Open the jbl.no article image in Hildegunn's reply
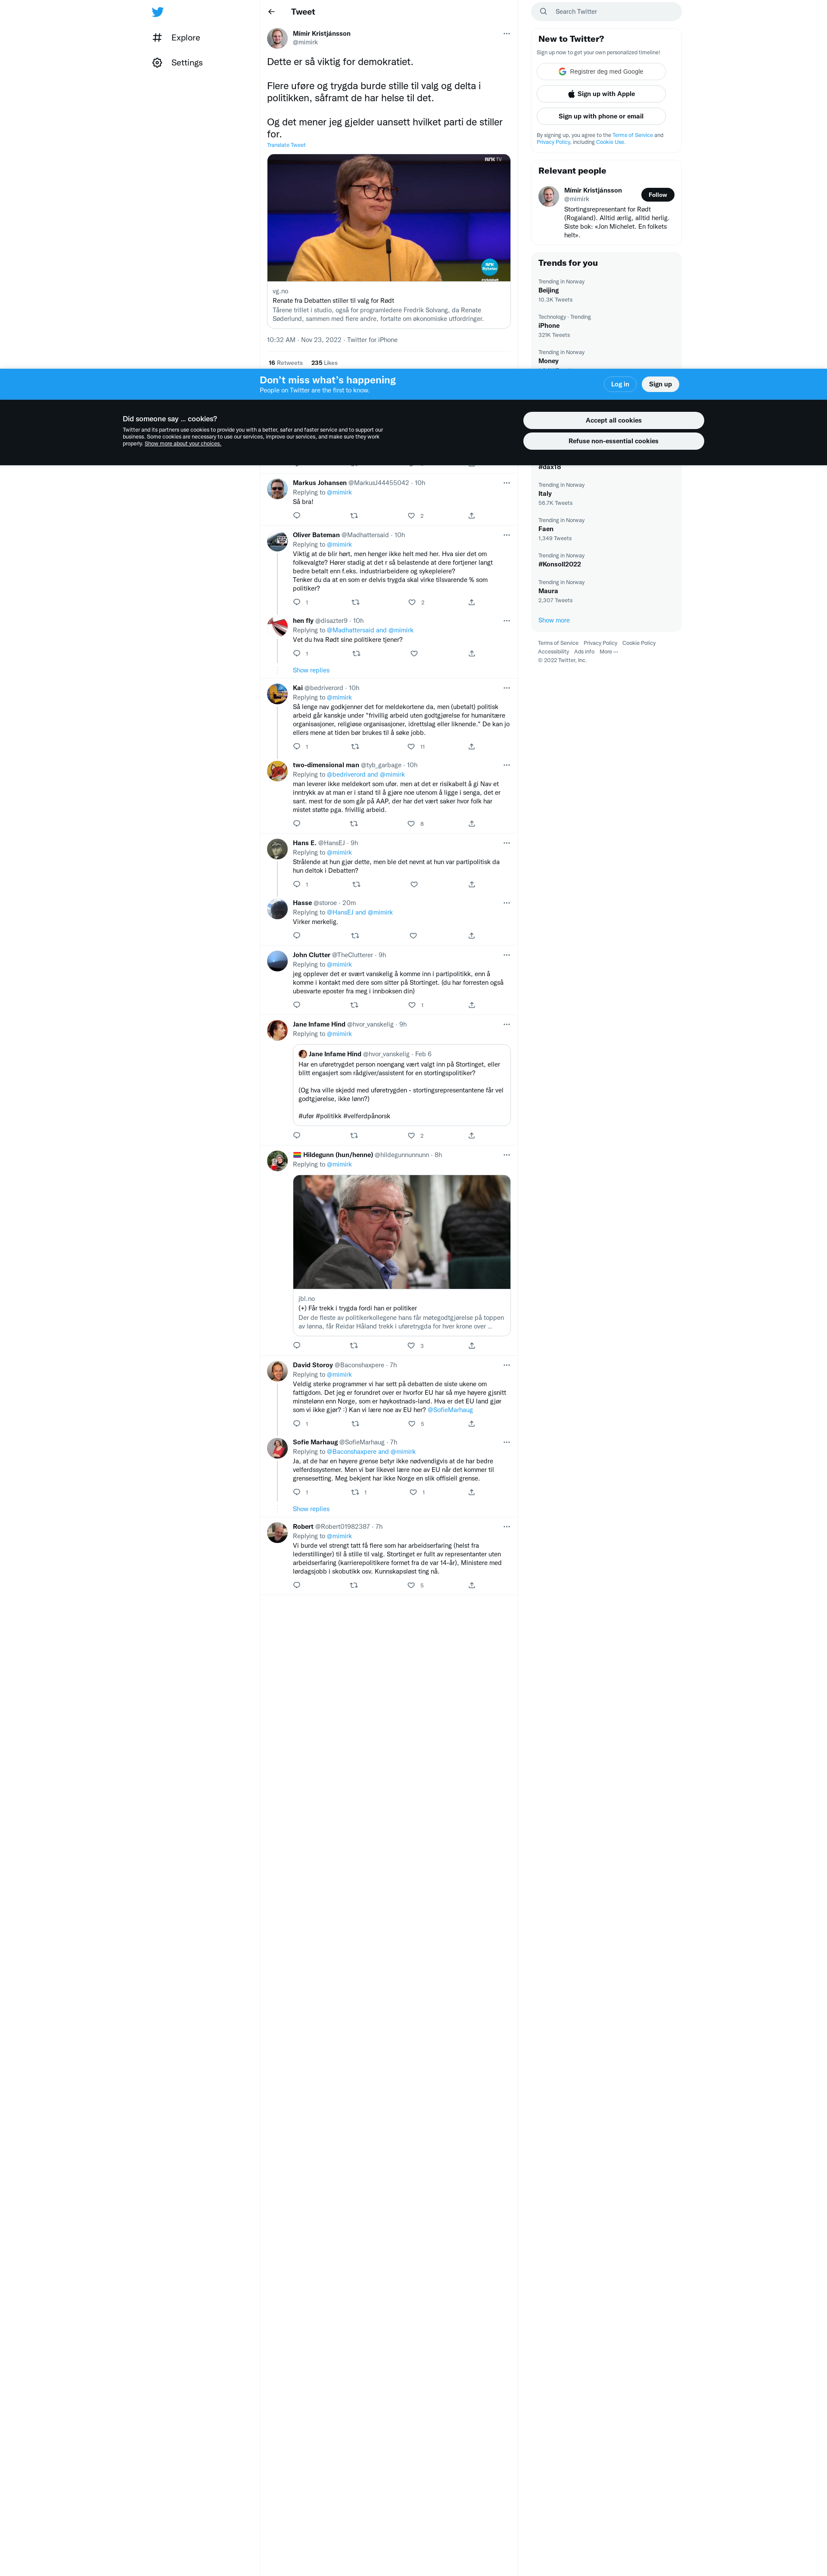The width and height of the screenshot is (827, 2576). pyautogui.click(x=401, y=1232)
